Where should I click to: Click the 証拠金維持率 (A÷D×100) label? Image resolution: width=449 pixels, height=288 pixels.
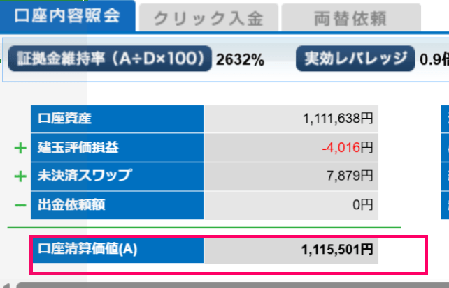[x=109, y=59]
